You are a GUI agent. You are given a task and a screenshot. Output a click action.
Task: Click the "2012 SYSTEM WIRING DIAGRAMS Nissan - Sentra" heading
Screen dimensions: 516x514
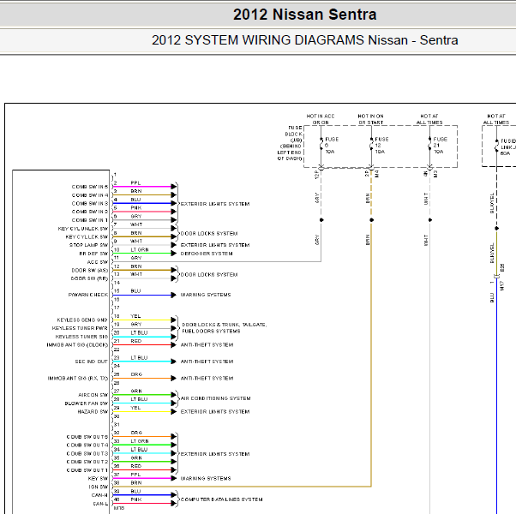(305, 40)
